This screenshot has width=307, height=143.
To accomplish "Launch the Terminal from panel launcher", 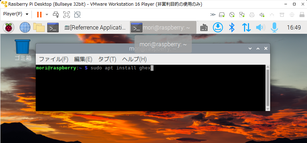I will pos(53,27).
